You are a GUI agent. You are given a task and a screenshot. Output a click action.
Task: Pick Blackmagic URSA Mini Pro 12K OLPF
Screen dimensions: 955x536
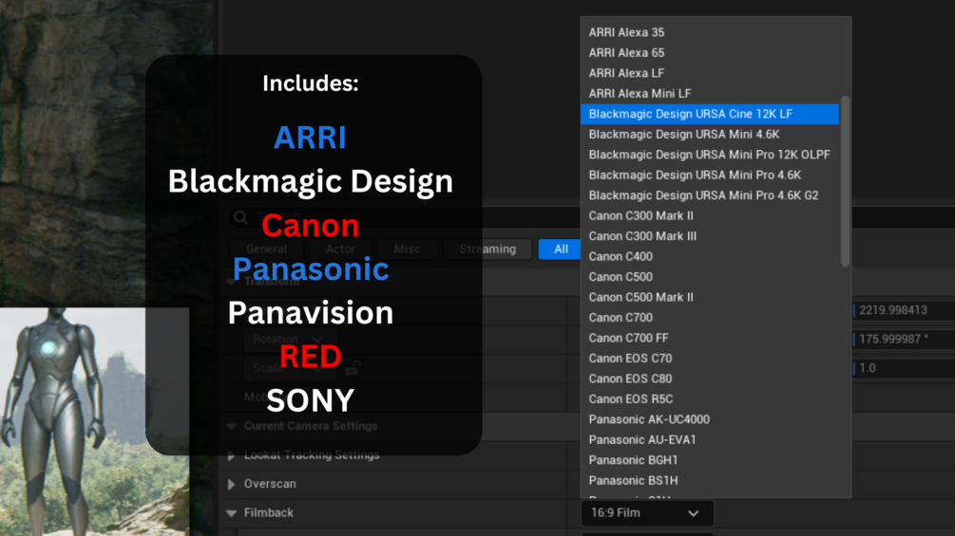[x=710, y=155]
